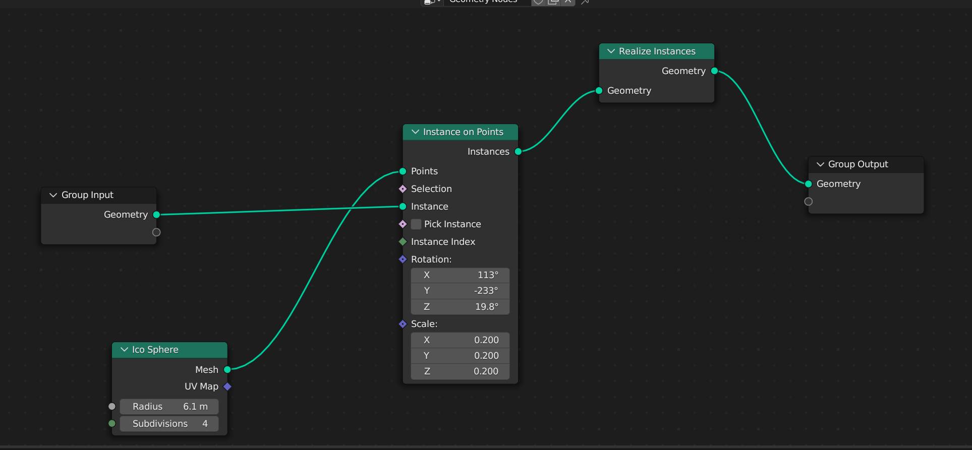Collapse the Realize Instances node
972x450 pixels.
(x=611, y=51)
